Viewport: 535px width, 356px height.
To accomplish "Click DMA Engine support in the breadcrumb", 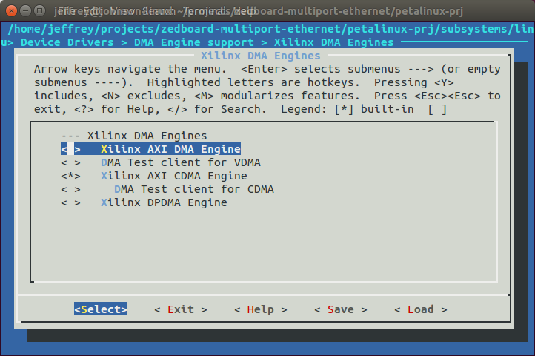I will pos(194,42).
